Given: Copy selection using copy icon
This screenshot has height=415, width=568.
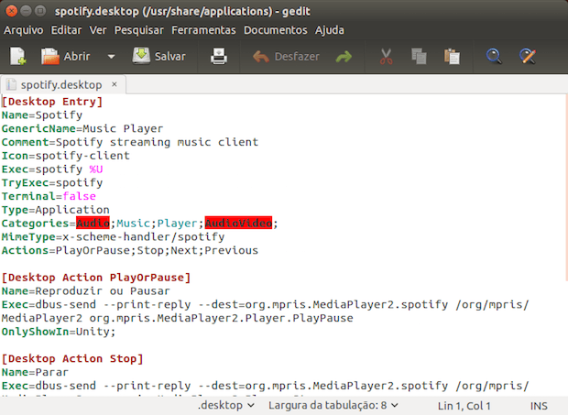Looking at the screenshot, I should click(419, 56).
